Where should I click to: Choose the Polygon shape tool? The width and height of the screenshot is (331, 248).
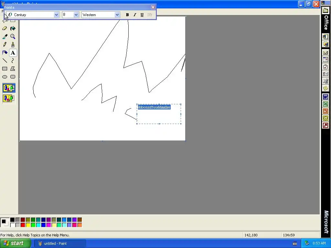tap(13, 69)
